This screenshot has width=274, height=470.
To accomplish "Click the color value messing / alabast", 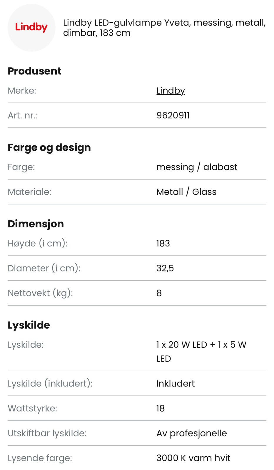I will click(x=197, y=167).
